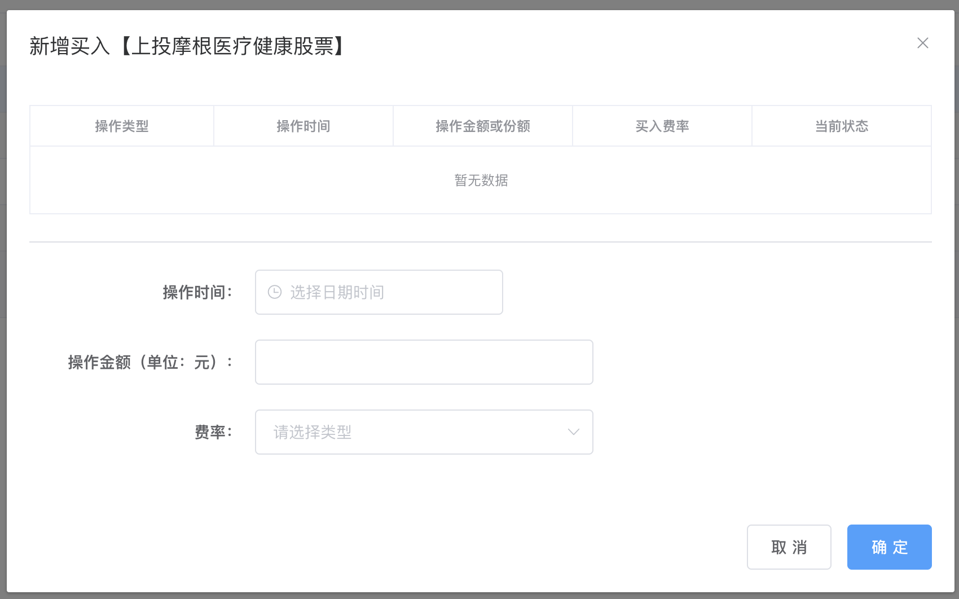The image size is (959, 599).
Task: Click the 操作金额（单位：元）form label
Action: click(150, 362)
